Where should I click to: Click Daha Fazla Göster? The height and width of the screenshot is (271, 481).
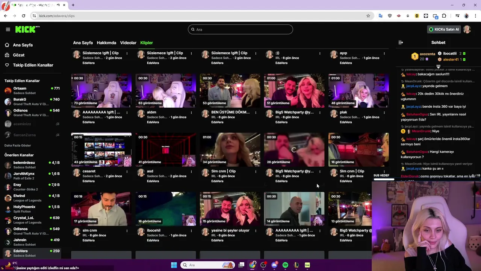pyautogui.click(x=18, y=146)
